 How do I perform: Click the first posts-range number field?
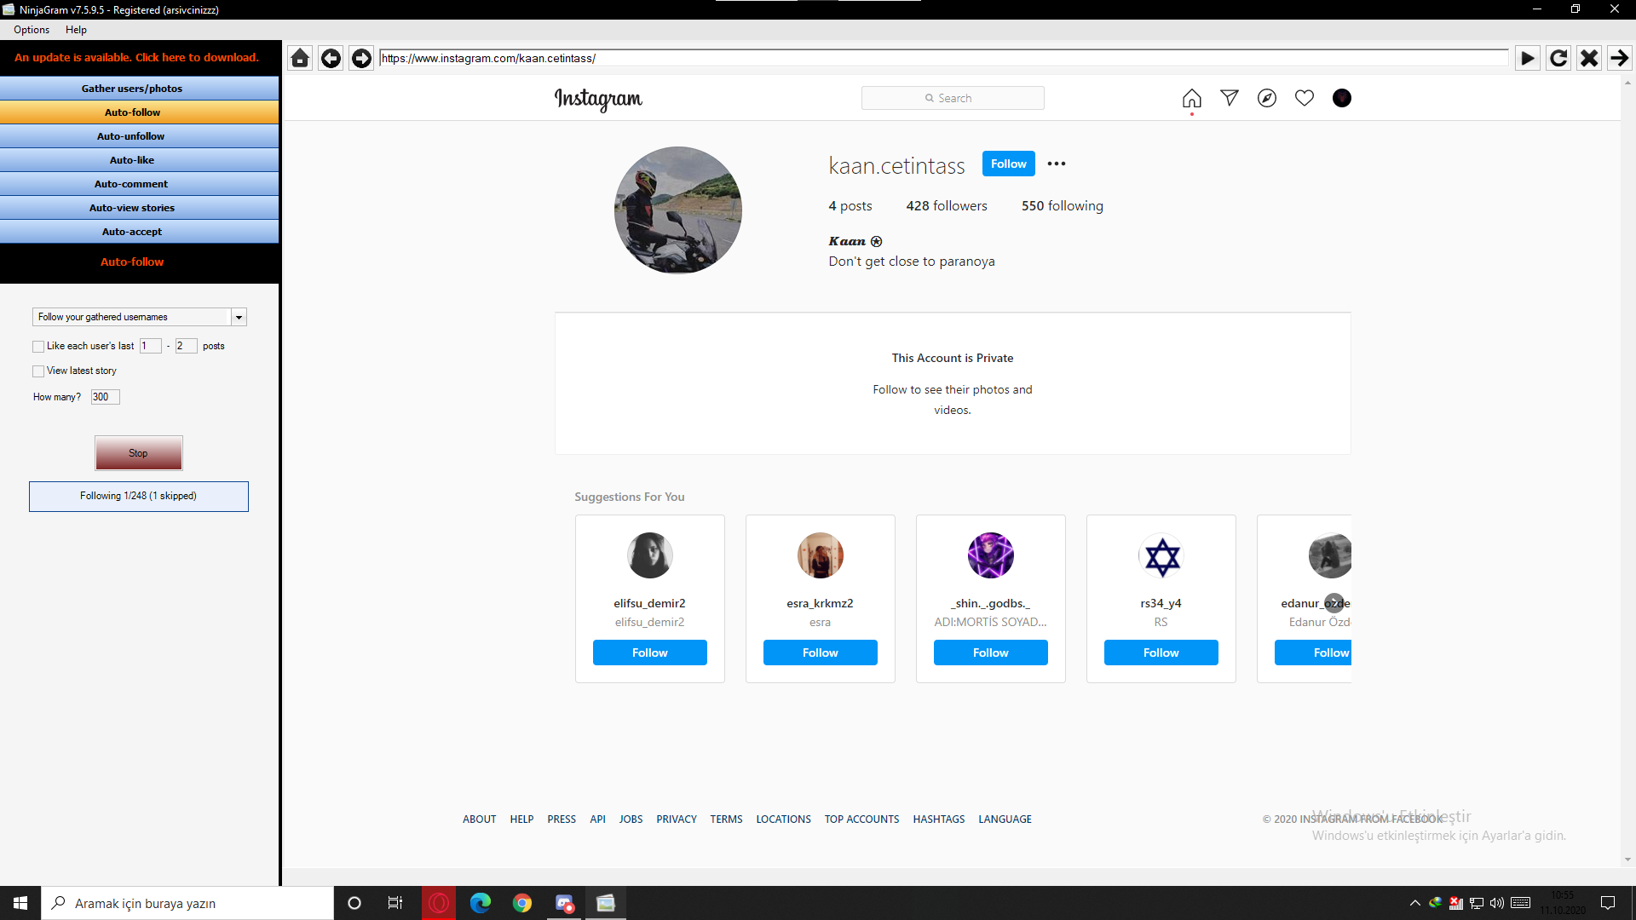pyautogui.click(x=150, y=346)
